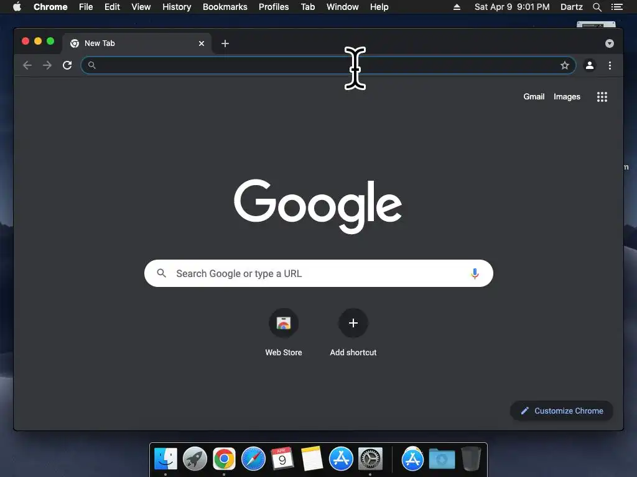Open the Web Store shortcut
This screenshot has width=637, height=477.
[284, 323]
